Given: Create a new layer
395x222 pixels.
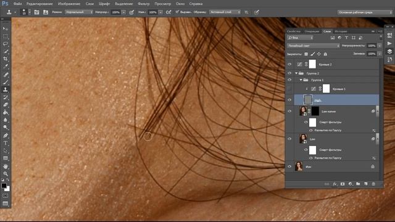Looking at the screenshot, I should (x=366, y=184).
